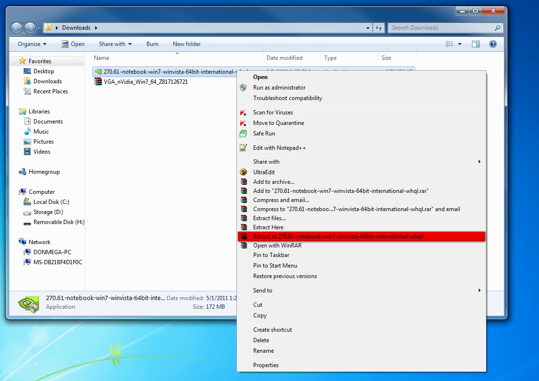The image size is (539, 381).
Task: Click the Scan for Viruses Kaspersky icon
Action: coord(243,112)
